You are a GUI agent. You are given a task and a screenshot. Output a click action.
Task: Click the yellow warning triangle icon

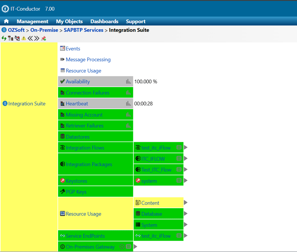tap(24, 38)
